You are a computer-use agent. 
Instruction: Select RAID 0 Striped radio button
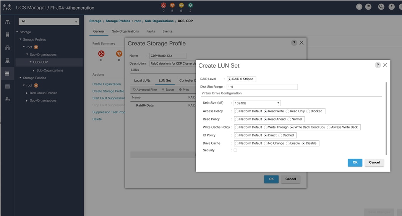coord(230,79)
